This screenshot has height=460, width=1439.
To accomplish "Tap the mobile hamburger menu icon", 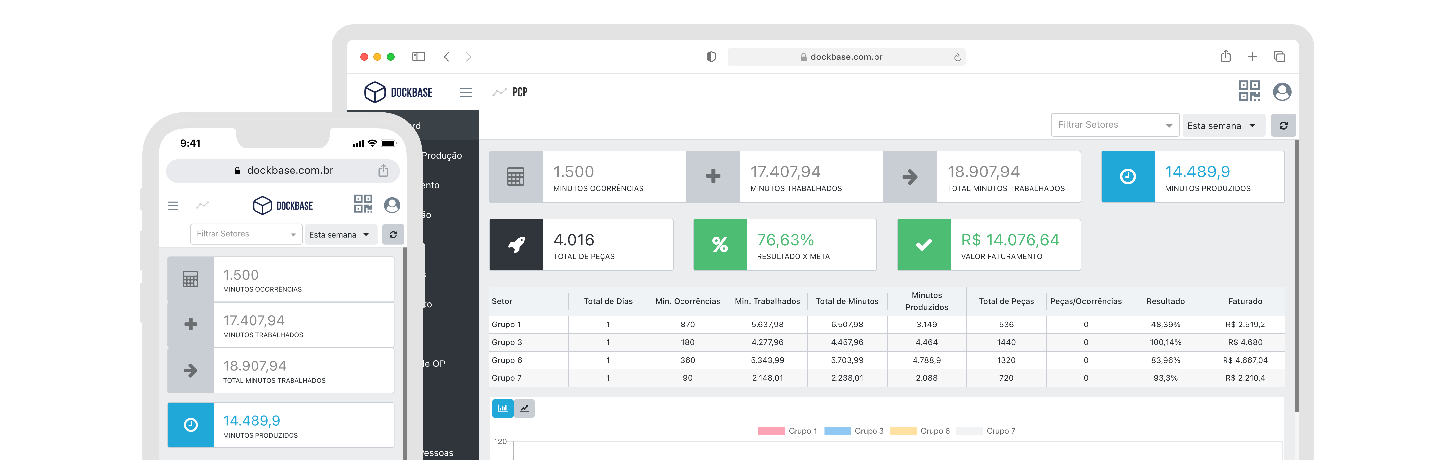I will tap(173, 206).
